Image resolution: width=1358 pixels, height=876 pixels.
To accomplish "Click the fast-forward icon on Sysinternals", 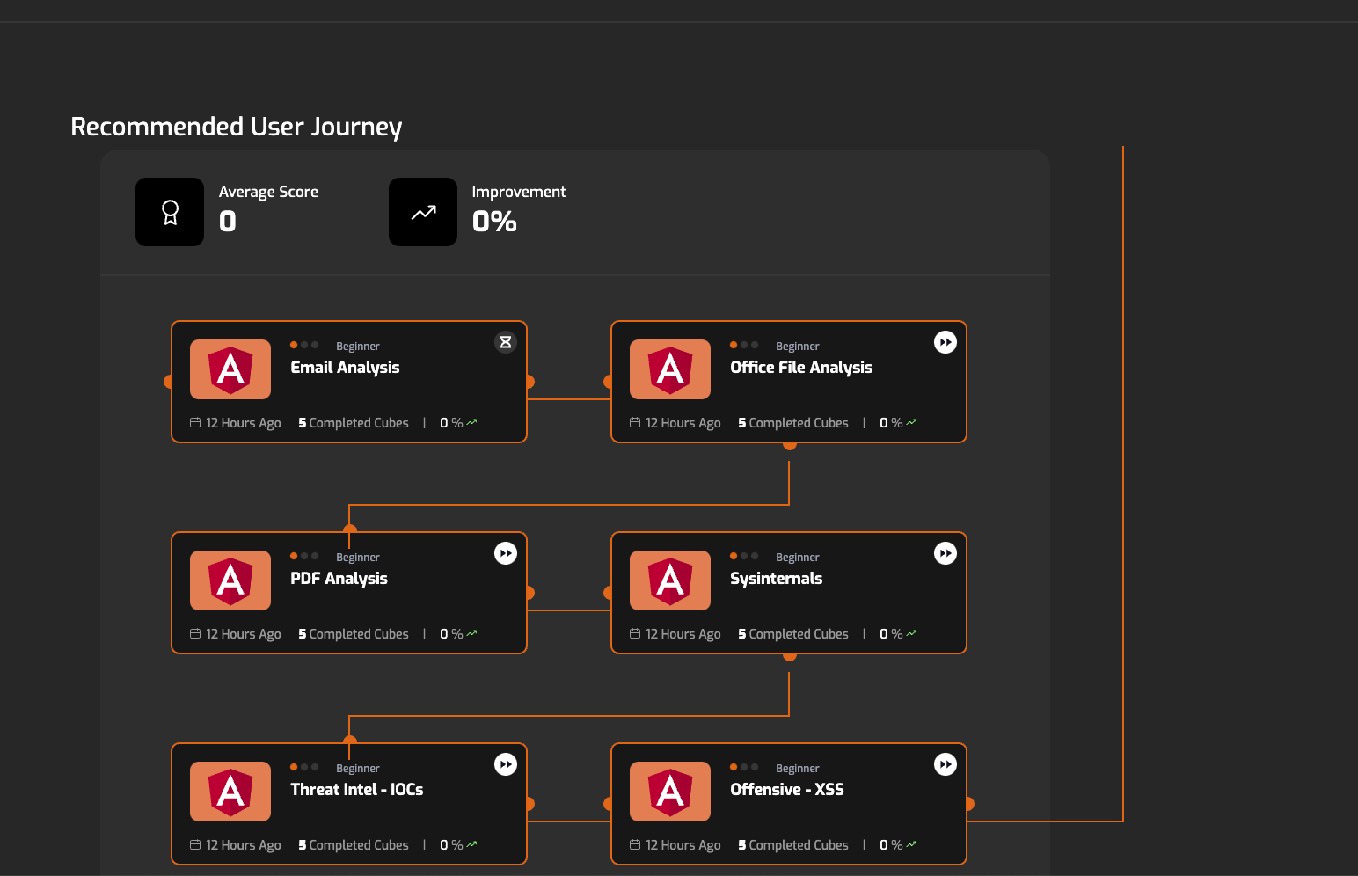I will 945,553.
